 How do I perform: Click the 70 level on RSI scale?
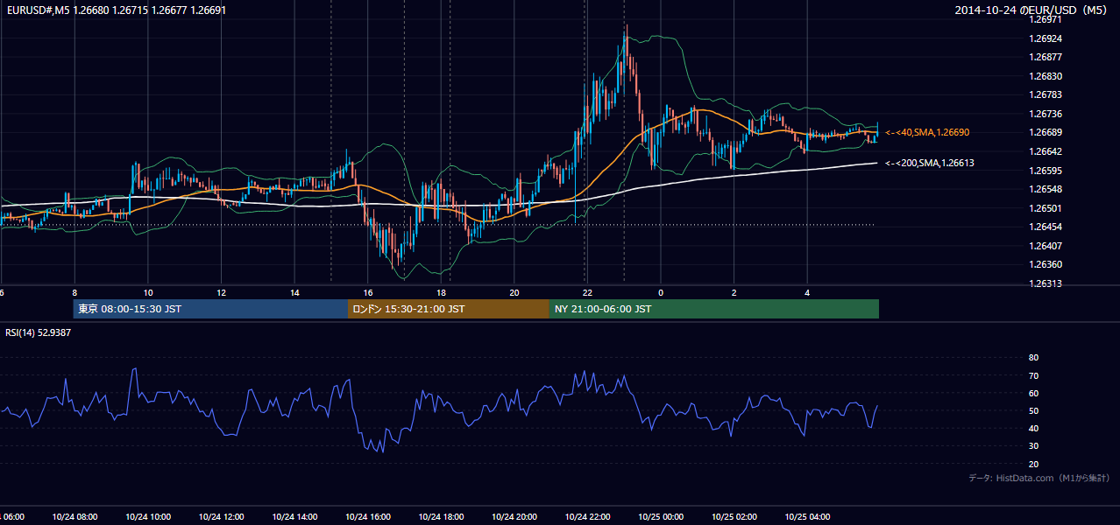pos(1033,375)
